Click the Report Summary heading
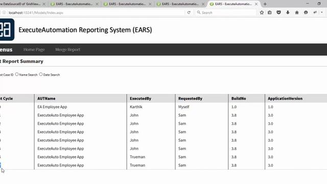Screen dimensions: 327x184 tap(21, 61)
